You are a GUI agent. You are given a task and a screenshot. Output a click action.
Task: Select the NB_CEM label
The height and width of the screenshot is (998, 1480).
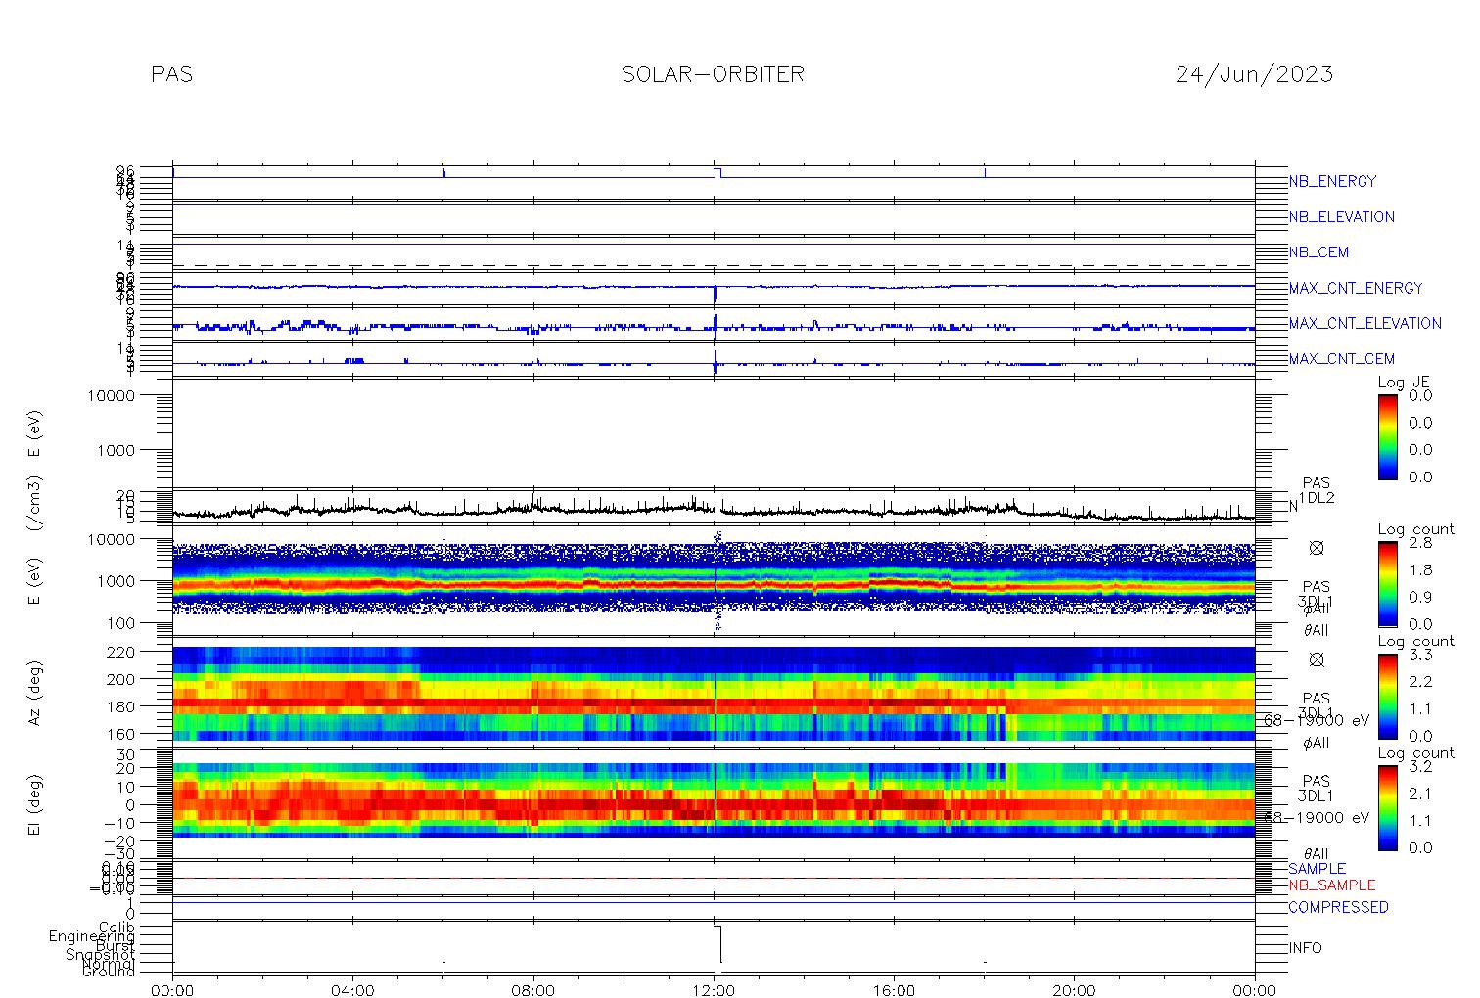1318,252
